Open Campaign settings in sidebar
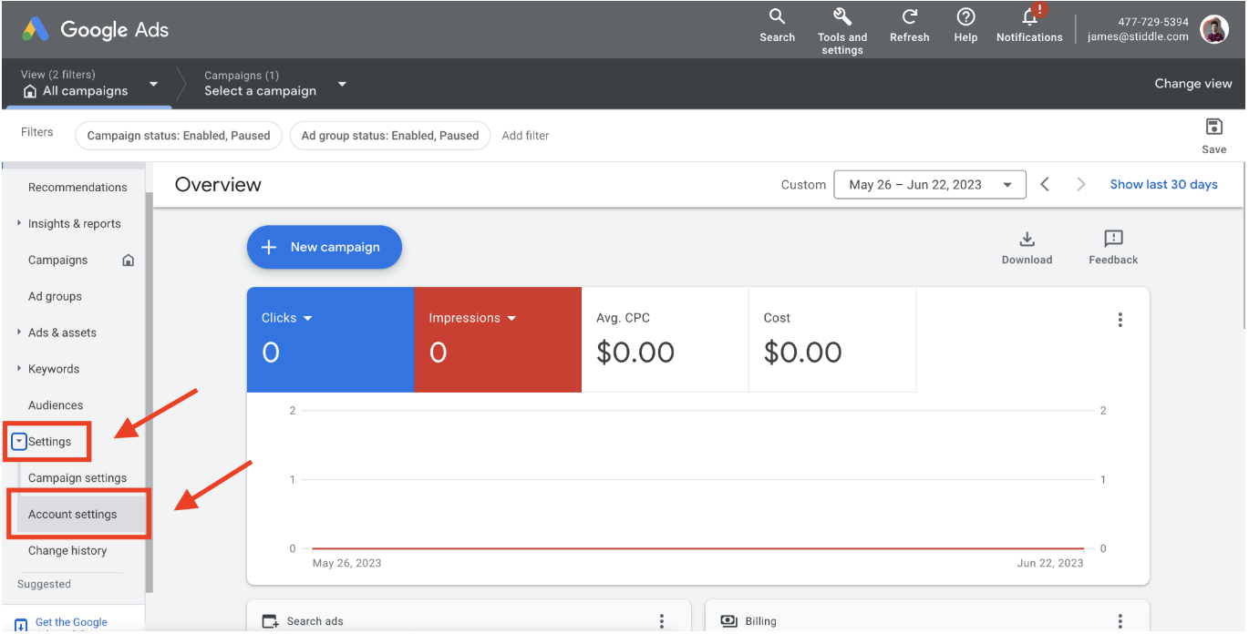The height and width of the screenshot is (634, 1249). (x=77, y=478)
